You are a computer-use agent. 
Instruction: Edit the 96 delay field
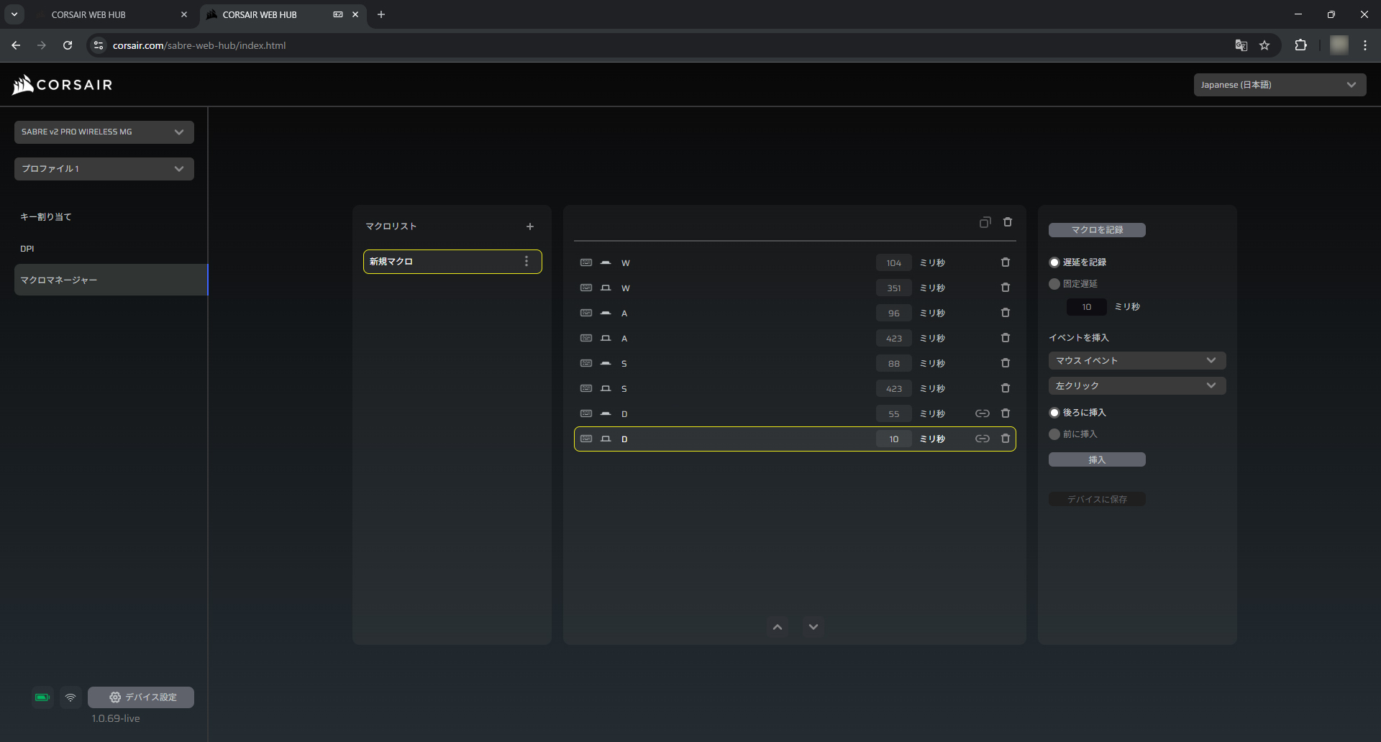pyautogui.click(x=894, y=313)
